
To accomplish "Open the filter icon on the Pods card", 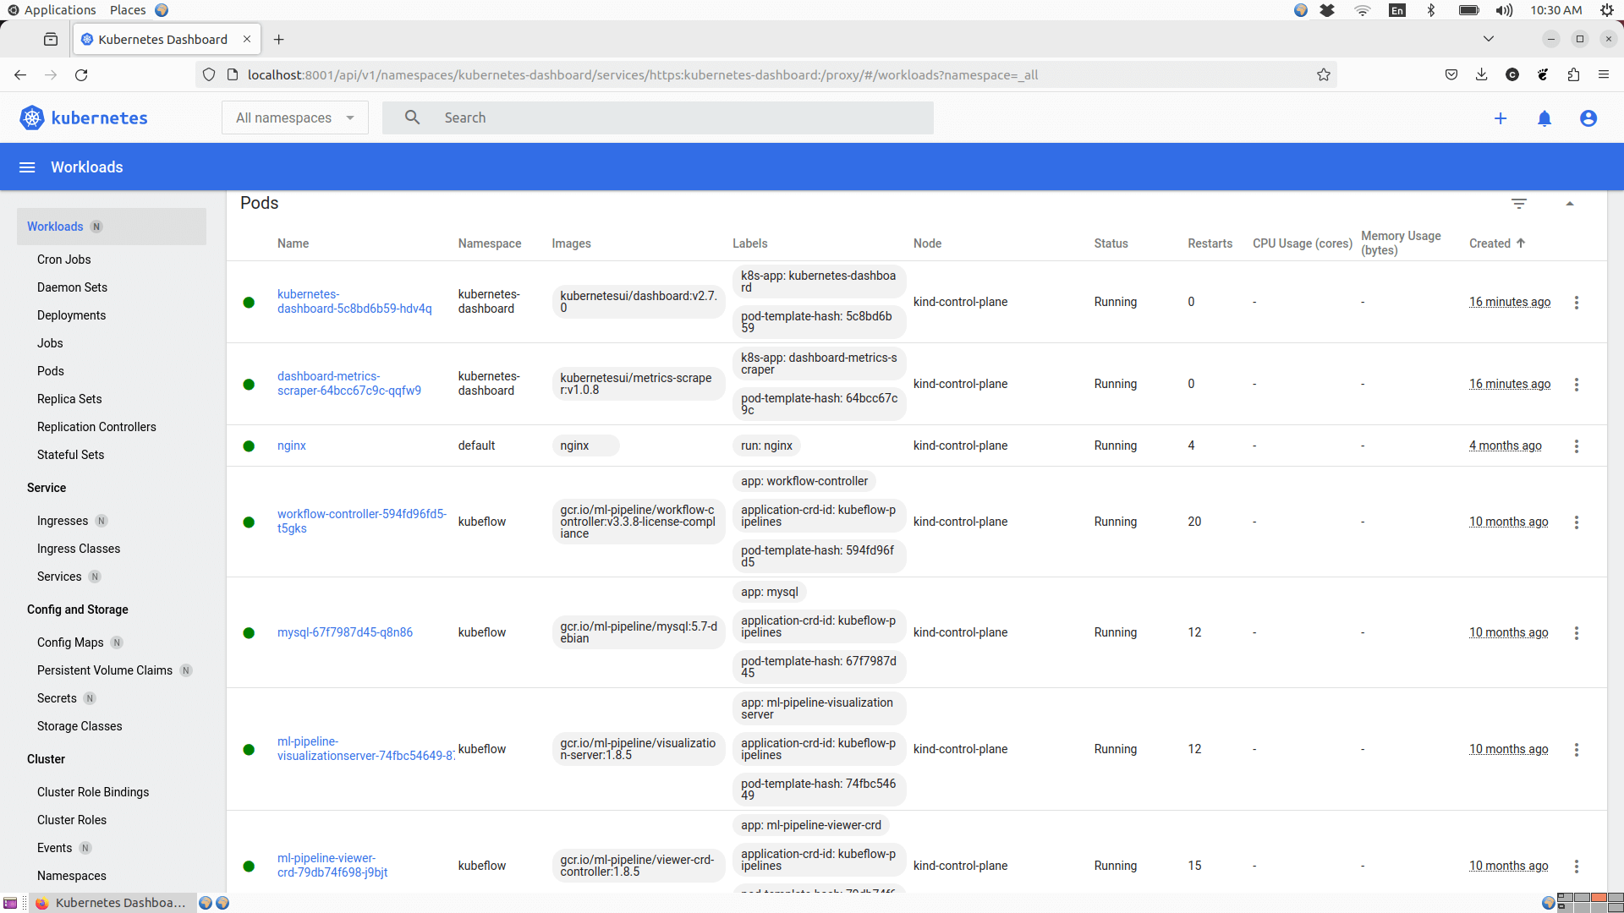I will point(1520,203).
